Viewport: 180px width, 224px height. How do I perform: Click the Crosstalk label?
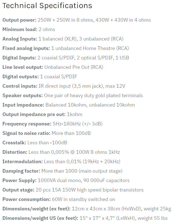14,143
